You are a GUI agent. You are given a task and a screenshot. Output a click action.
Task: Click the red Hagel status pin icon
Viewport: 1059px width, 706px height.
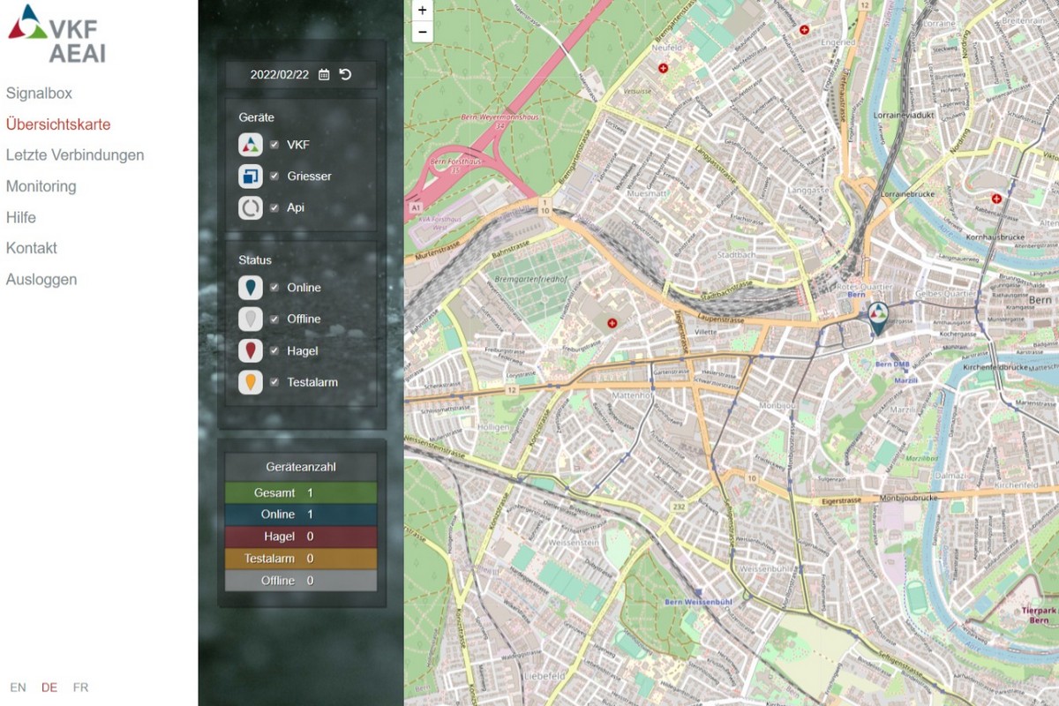251,350
